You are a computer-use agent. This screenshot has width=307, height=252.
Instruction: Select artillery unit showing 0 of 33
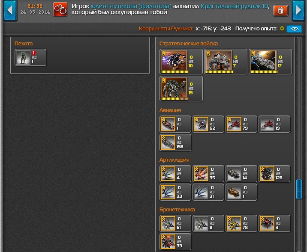pyautogui.click(x=175, y=192)
